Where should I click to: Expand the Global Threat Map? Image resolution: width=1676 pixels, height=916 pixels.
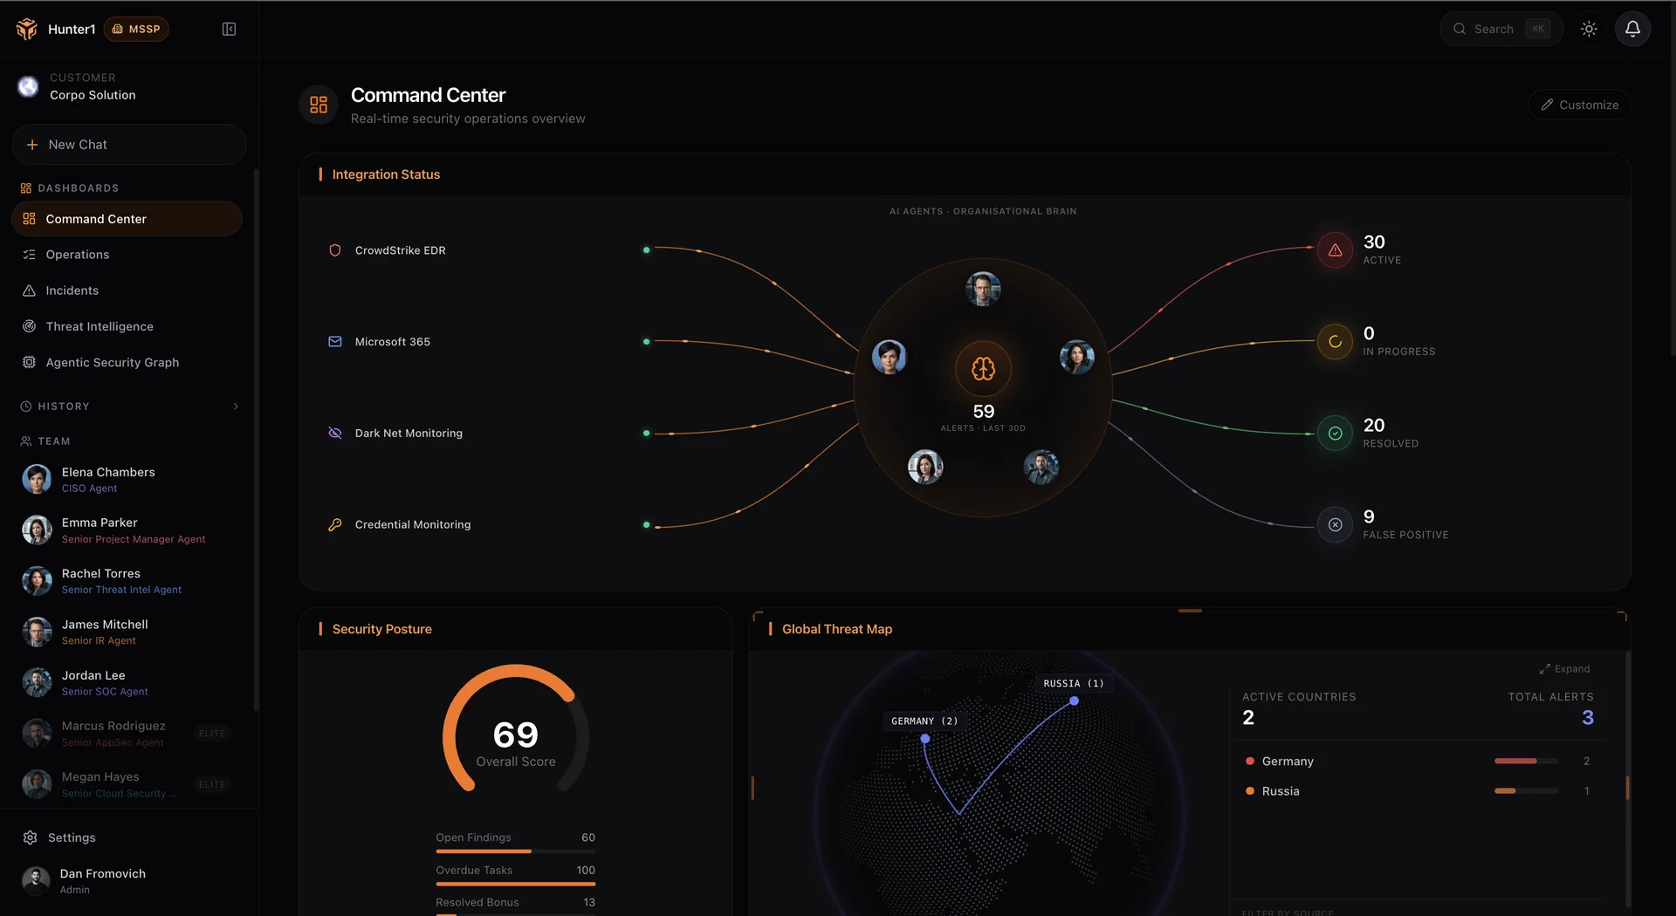coord(1564,669)
